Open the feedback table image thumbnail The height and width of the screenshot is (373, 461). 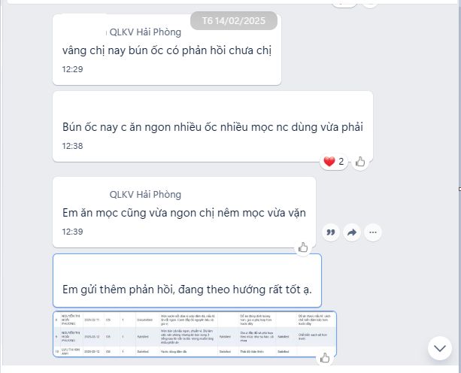(x=195, y=334)
